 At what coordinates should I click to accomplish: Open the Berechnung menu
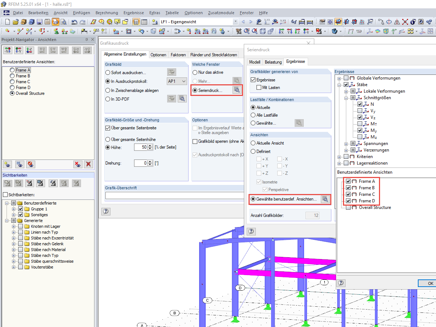tap(107, 13)
